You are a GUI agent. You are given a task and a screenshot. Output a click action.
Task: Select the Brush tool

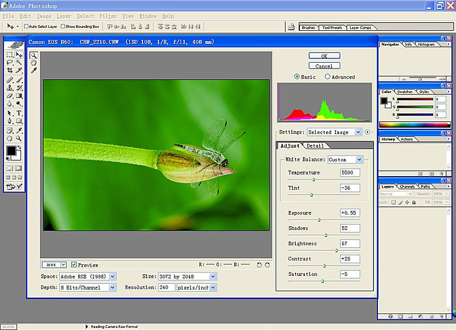click(x=19, y=80)
